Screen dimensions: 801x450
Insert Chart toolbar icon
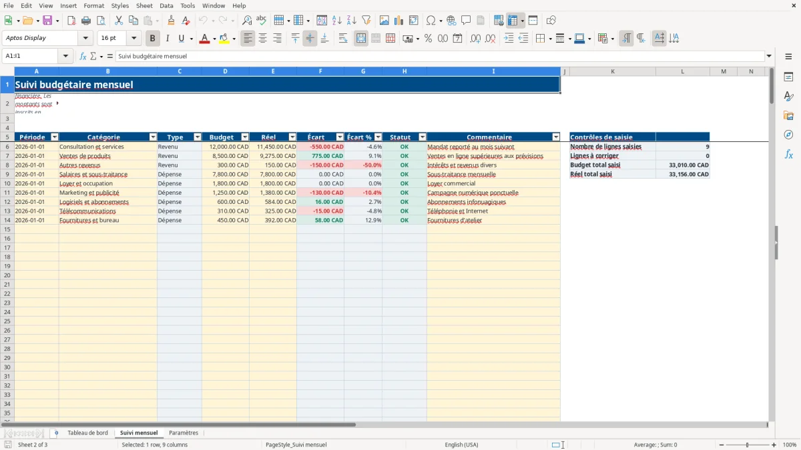click(398, 21)
